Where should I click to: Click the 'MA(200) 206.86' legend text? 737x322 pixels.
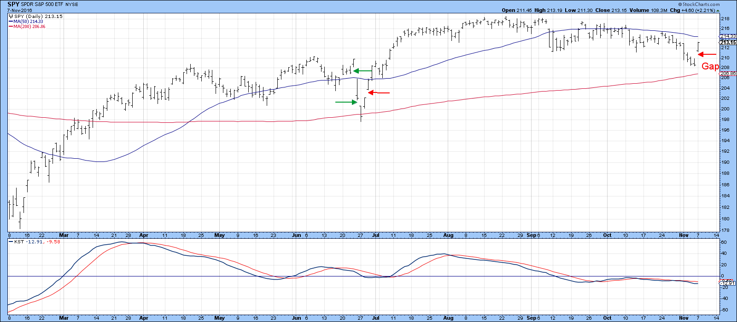29,27
